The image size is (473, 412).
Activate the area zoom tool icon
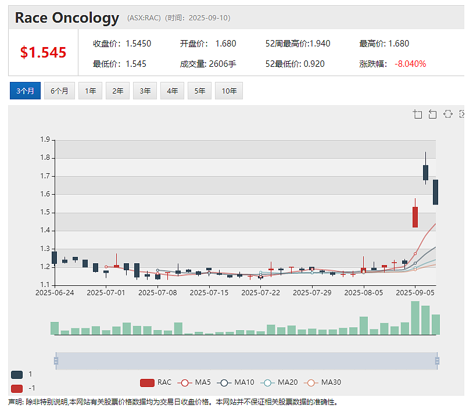pos(417,114)
